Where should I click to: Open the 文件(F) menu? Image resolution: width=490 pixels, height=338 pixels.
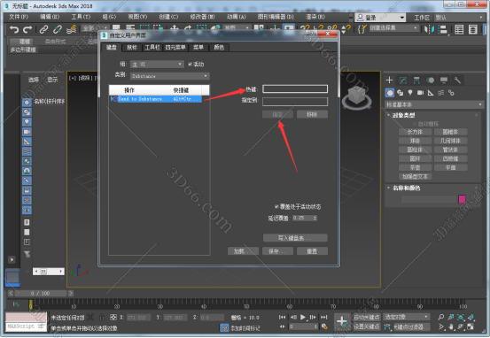[x=19, y=17]
